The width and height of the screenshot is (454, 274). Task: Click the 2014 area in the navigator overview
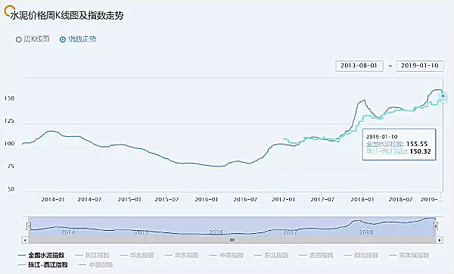point(68,232)
